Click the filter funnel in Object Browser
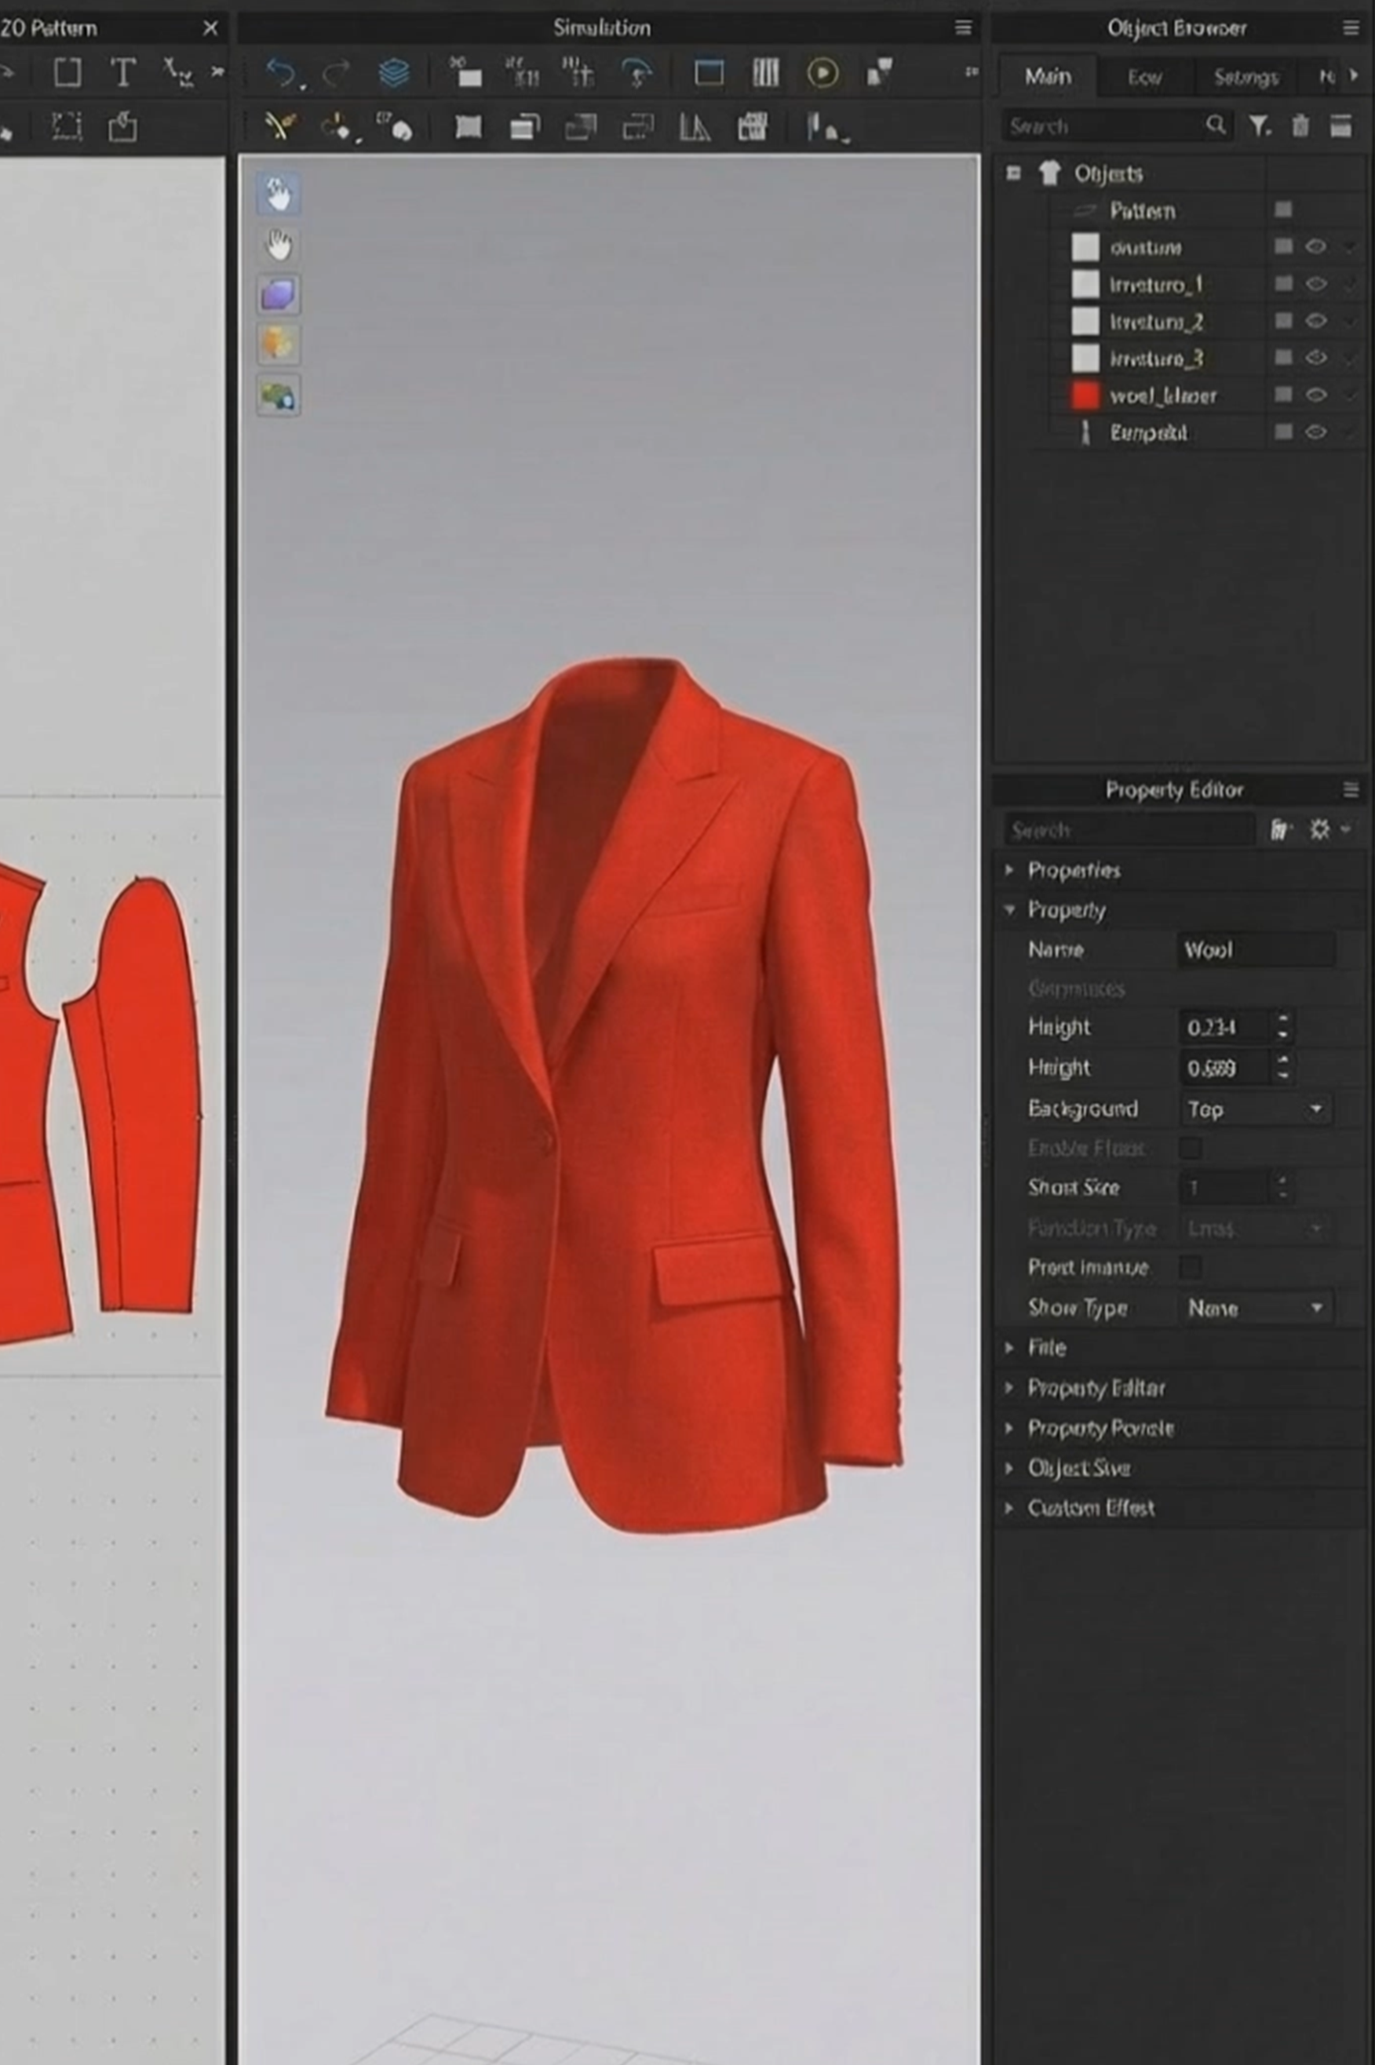The height and width of the screenshot is (2065, 1375). (x=1260, y=126)
